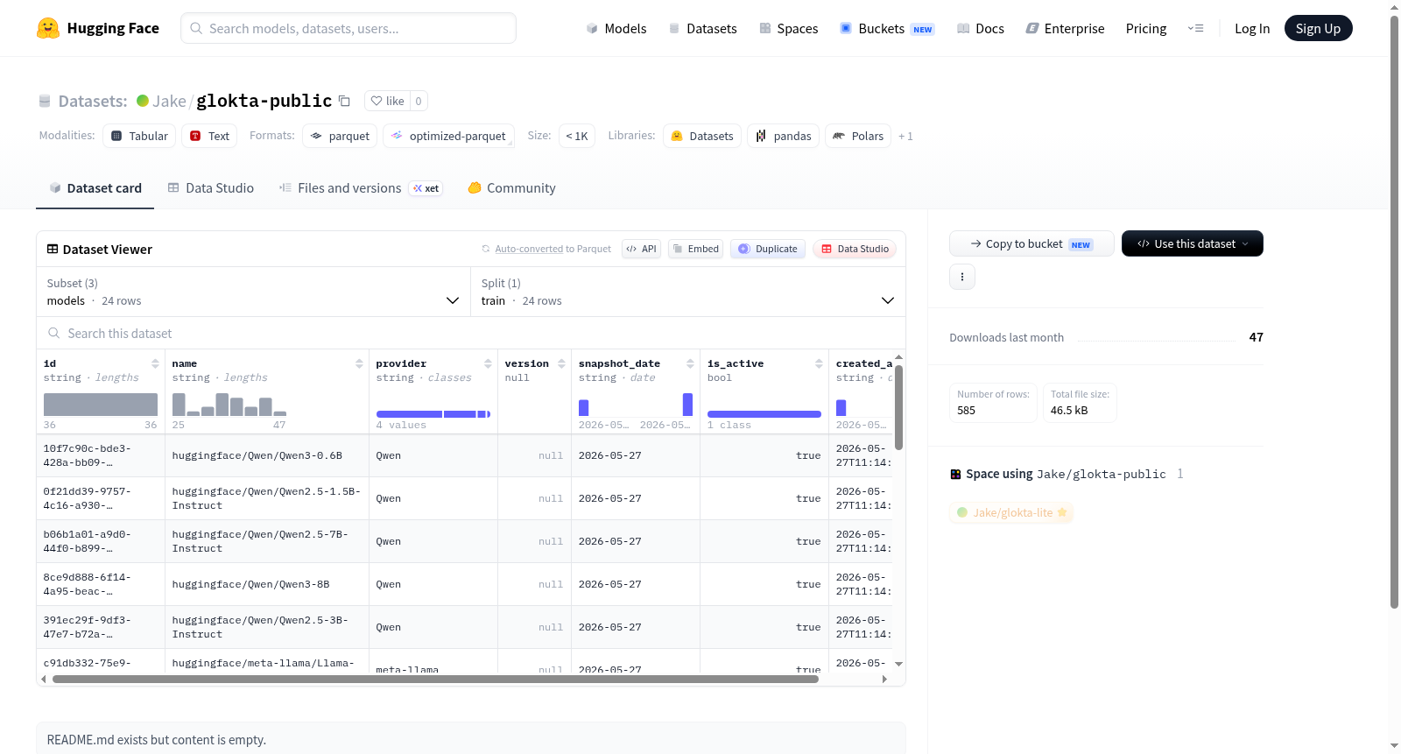Click the Embed button
The height and width of the screenshot is (754, 1401).
point(696,249)
